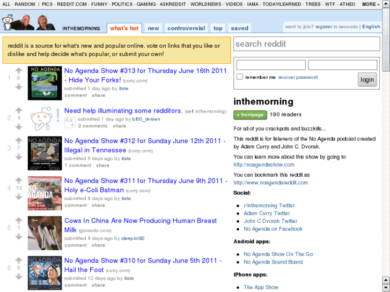Open thumbnail of Show #310 post
The image size is (390, 292).
point(45,273)
